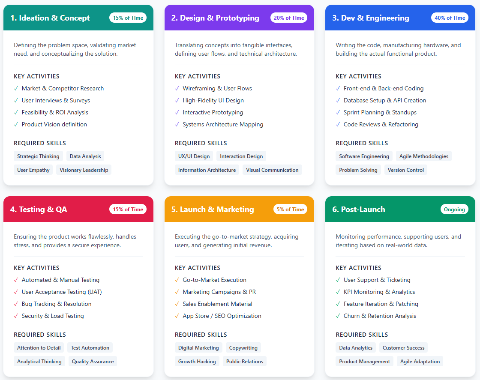Click the orange checkmark beside Go-to-Market Execution

pos(177,280)
